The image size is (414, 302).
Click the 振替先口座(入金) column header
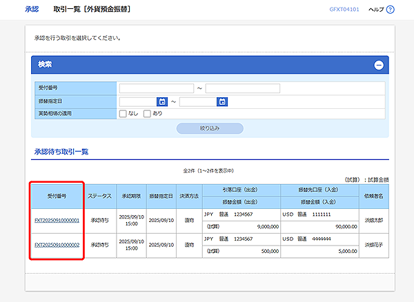pyautogui.click(x=319, y=190)
